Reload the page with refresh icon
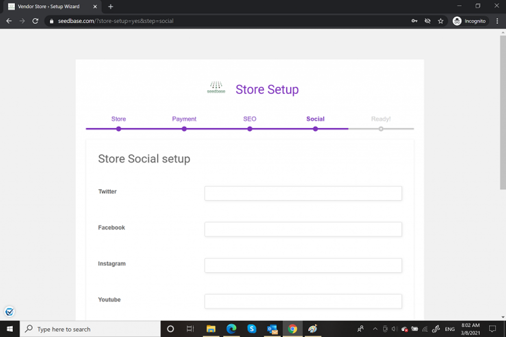 coord(35,21)
